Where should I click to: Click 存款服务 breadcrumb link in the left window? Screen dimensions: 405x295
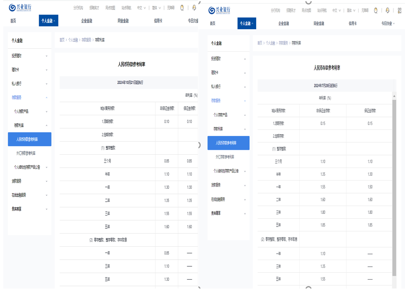(87, 40)
